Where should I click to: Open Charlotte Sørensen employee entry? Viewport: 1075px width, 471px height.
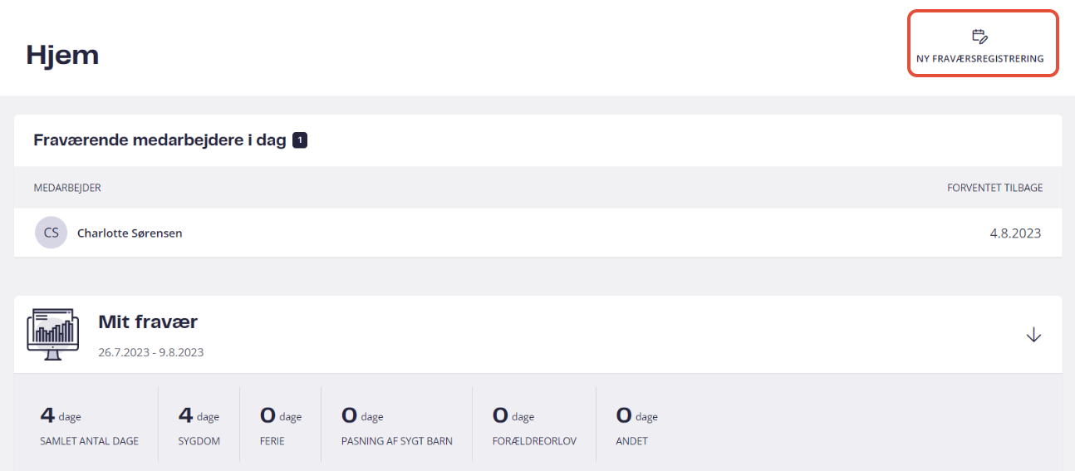click(x=130, y=233)
